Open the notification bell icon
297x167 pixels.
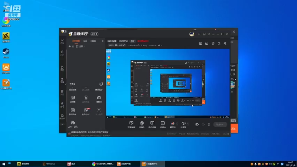(x=219, y=43)
